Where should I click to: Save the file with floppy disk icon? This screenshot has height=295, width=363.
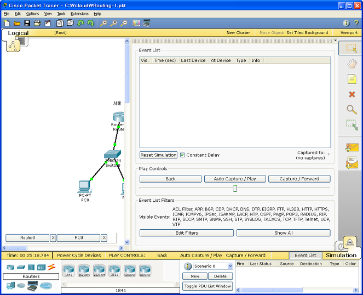(27, 23)
